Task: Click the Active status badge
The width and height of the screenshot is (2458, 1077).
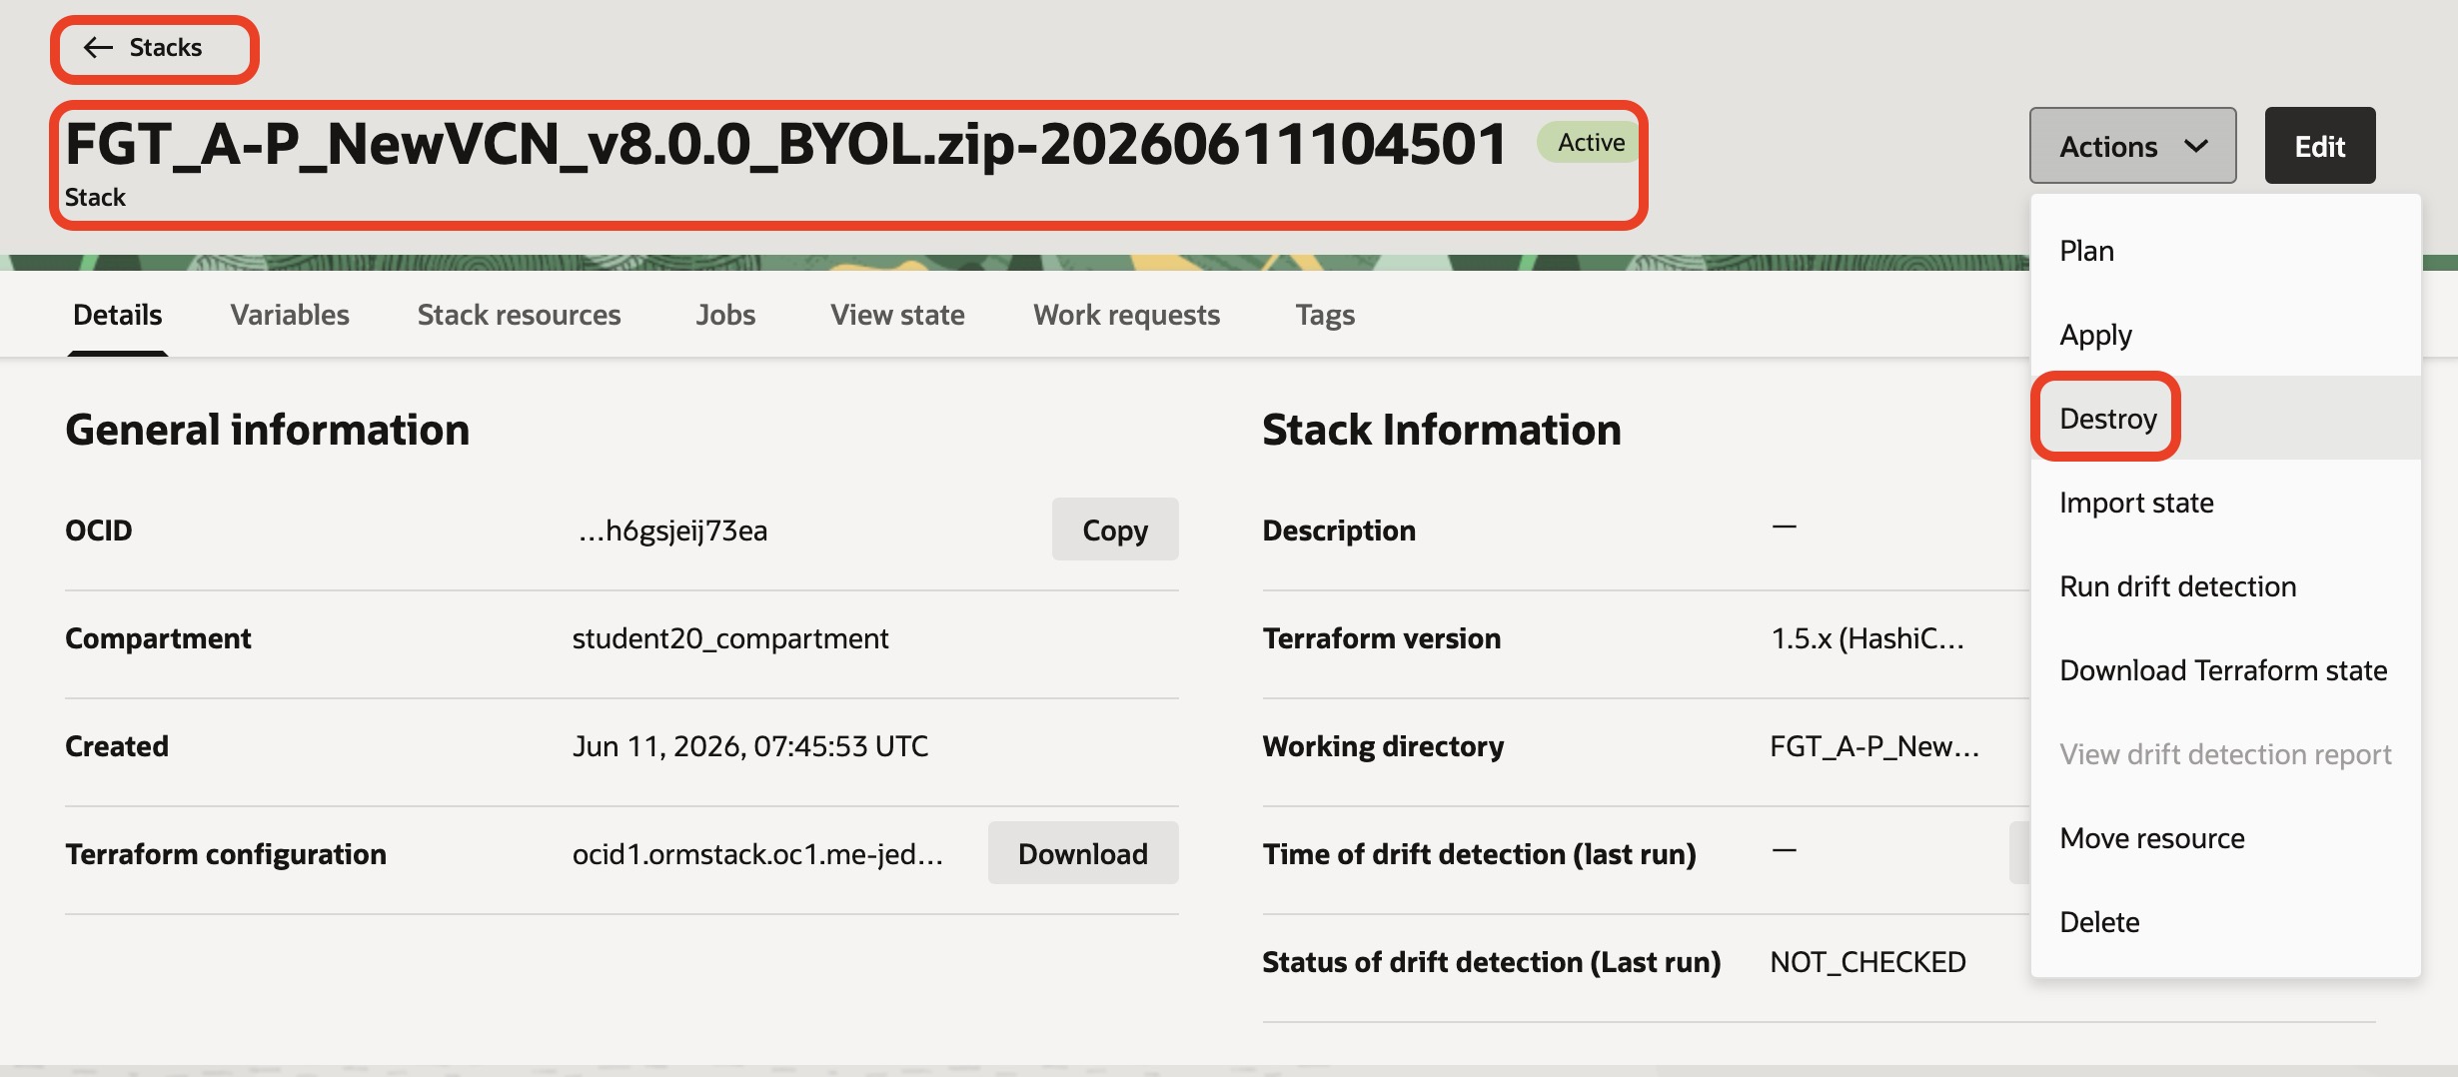Action: pos(1590,143)
